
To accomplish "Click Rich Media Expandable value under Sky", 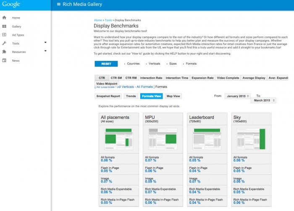I will pos(239,192).
